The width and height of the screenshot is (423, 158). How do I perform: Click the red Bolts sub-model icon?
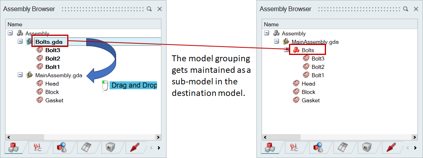(296, 50)
